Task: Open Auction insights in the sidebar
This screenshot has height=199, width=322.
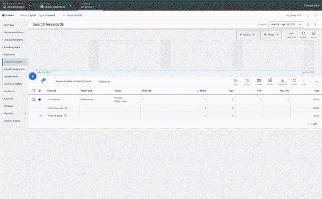Action: (x=13, y=84)
